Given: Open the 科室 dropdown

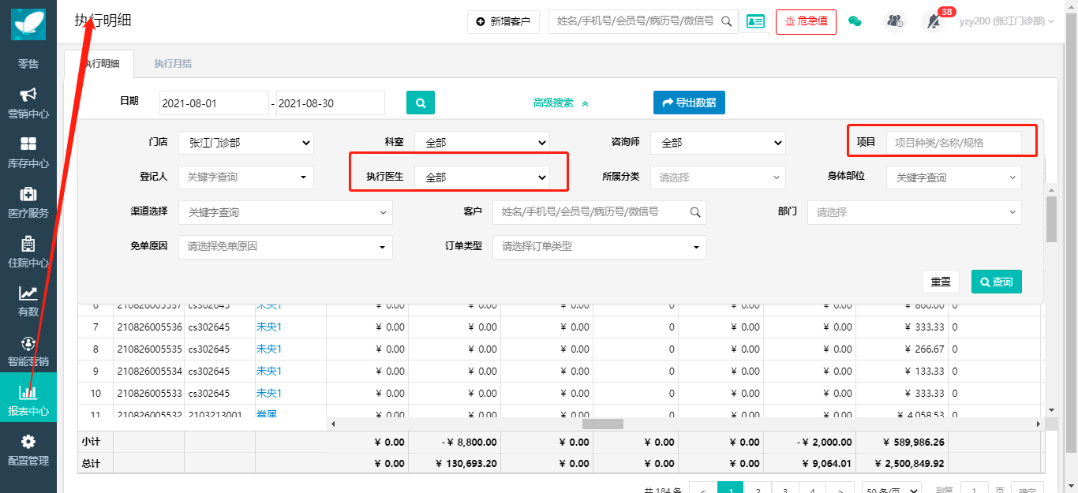Looking at the screenshot, I should click(x=481, y=143).
